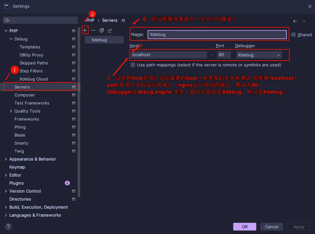Collapse the Debug tree node
The width and height of the screenshot is (315, 234).
[x=11, y=39]
